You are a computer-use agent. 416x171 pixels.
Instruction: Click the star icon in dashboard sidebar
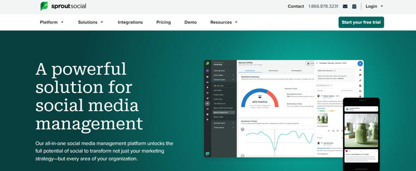click(x=207, y=119)
